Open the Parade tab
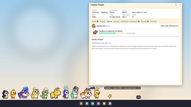Viewport: 191px width, 107px height. [x=102, y=21]
